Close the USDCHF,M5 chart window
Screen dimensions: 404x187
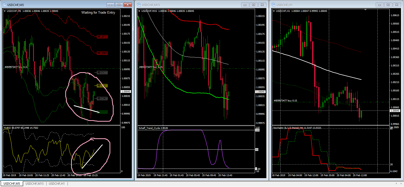128,5
